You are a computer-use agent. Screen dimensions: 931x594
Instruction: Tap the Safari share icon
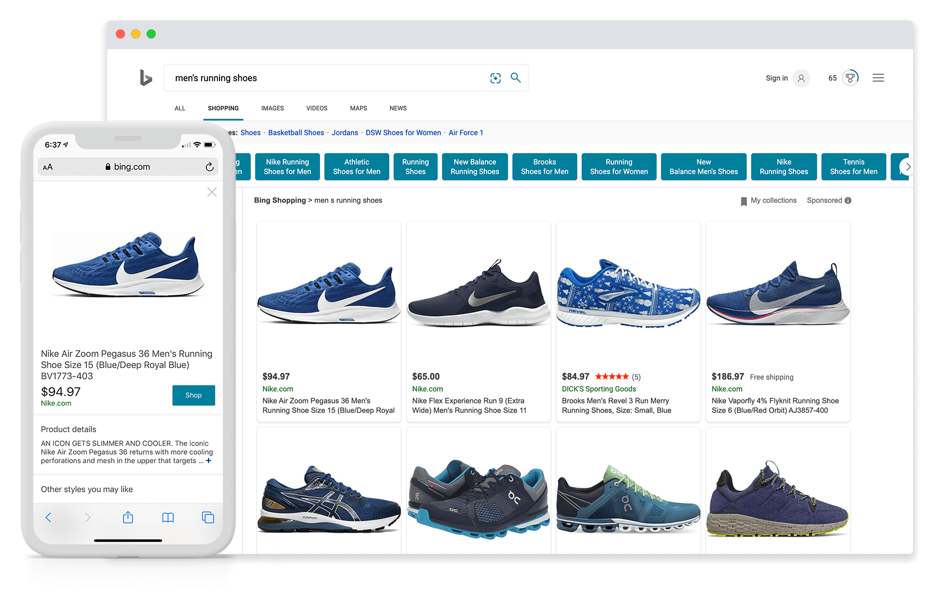[128, 517]
